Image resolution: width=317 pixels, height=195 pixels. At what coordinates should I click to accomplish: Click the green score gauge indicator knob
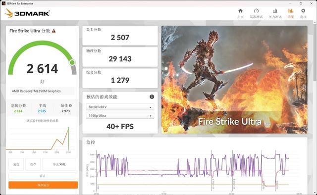[x=72, y=62]
